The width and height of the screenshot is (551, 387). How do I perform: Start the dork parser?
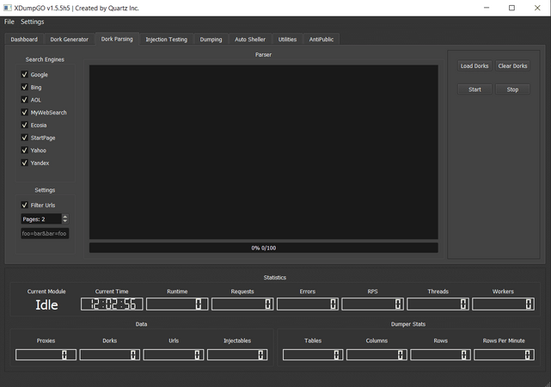pyautogui.click(x=474, y=89)
